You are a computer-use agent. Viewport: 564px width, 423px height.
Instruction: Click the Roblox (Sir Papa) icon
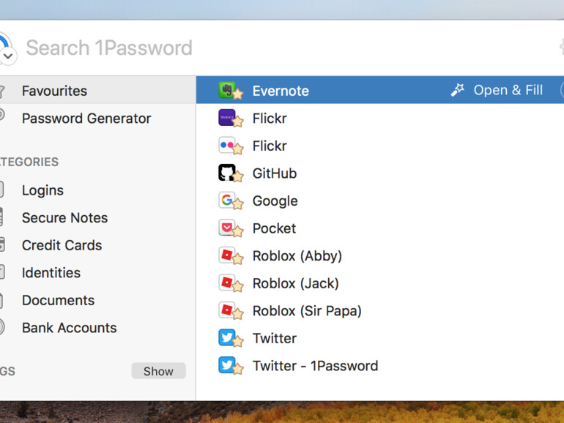coord(228,310)
